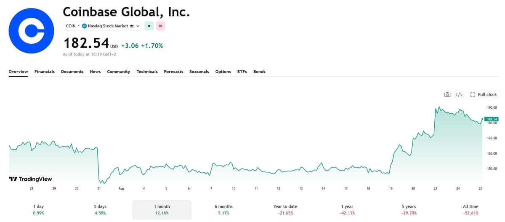The image size is (505, 222).
Task: Click the Coinbase blue logo
Action: point(32,31)
